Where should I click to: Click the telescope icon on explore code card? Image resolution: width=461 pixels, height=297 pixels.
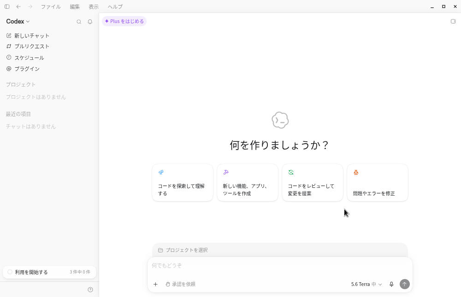[161, 172]
